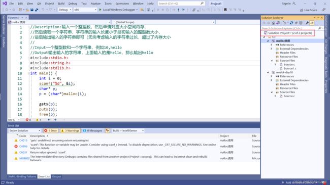Open the Extensions menu
This screenshot has height=185, width=330.
point(122,4)
